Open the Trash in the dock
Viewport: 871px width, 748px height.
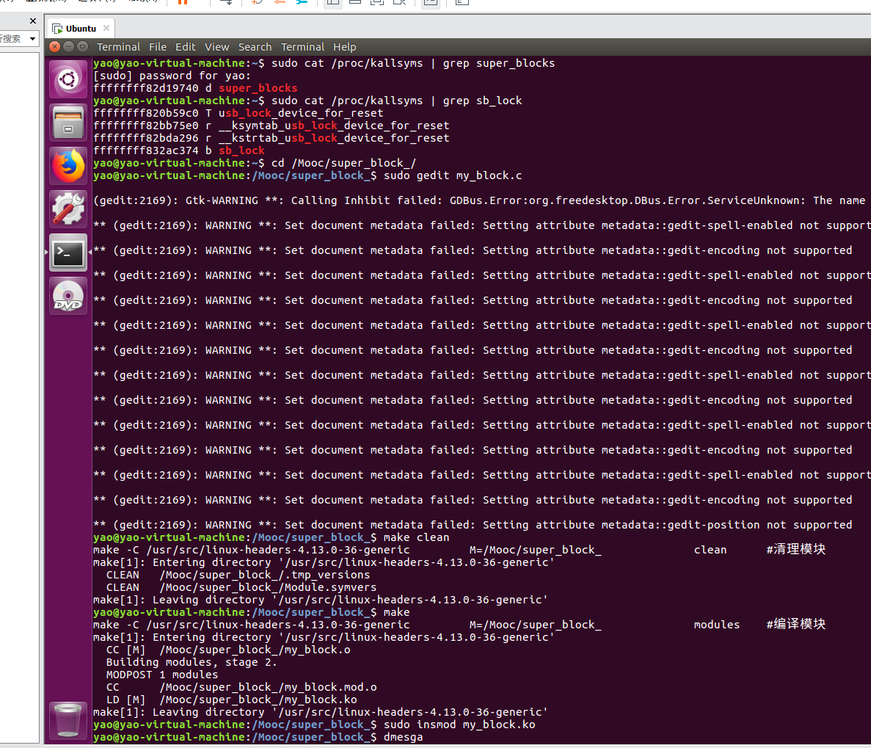coord(68,720)
